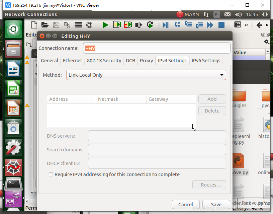Click the step return toolbar icon

click(199, 25)
